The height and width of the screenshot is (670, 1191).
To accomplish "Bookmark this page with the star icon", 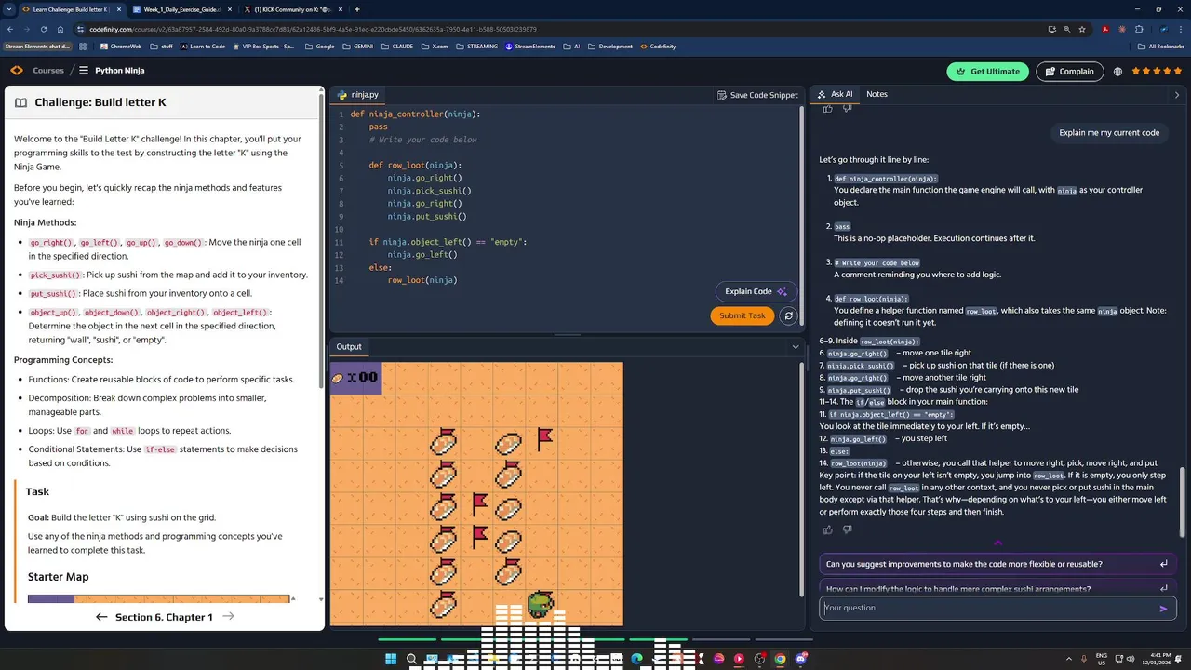I will [1082, 29].
